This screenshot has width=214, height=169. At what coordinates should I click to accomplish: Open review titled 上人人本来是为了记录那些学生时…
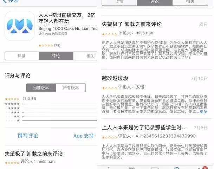(x=144, y=128)
